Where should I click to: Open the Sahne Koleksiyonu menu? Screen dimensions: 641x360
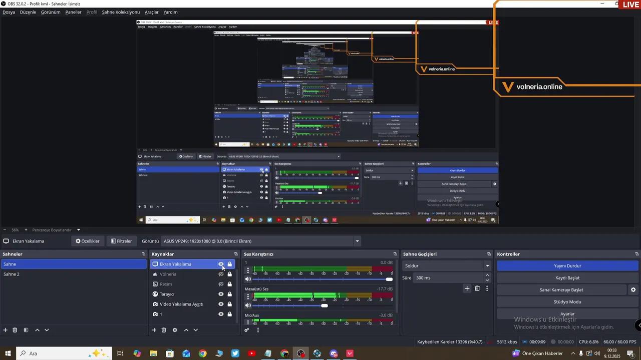[x=121, y=12]
